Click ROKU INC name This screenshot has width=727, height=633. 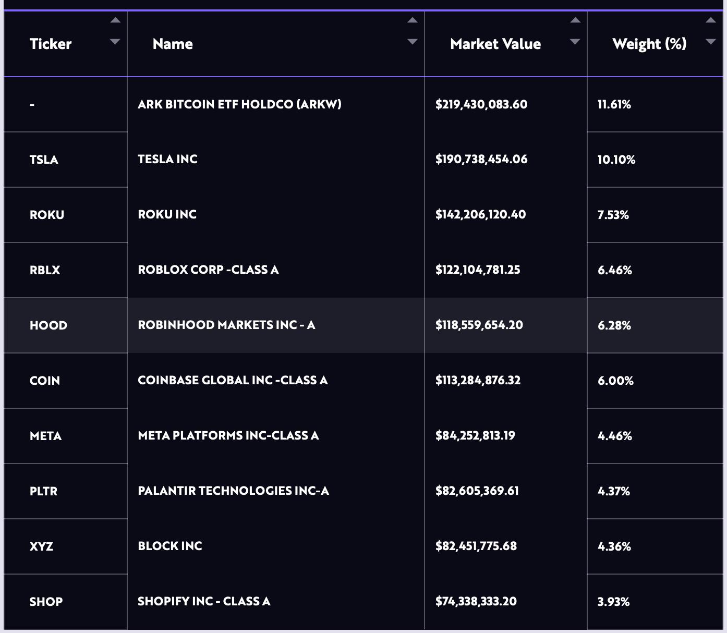tap(167, 214)
